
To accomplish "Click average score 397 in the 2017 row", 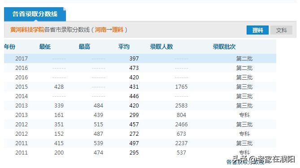I will pos(134,59).
